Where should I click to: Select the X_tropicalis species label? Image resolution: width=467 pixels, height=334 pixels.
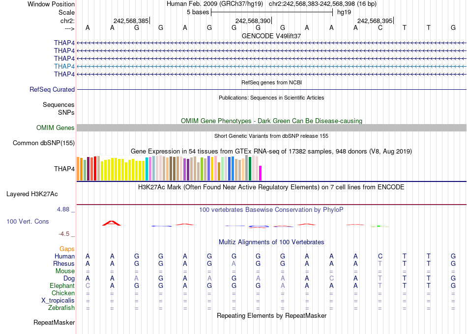pyautogui.click(x=58, y=301)
